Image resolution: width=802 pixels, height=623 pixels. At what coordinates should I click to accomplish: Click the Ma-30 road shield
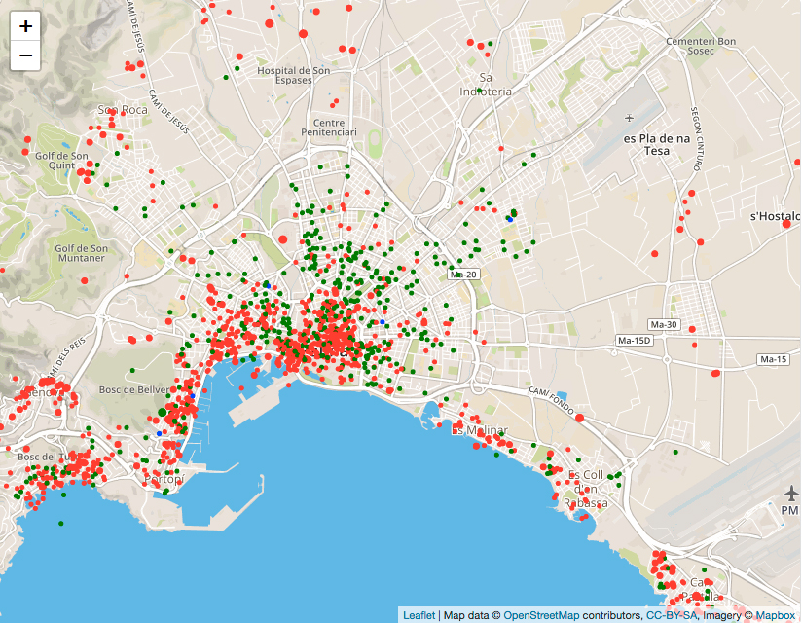tap(665, 324)
